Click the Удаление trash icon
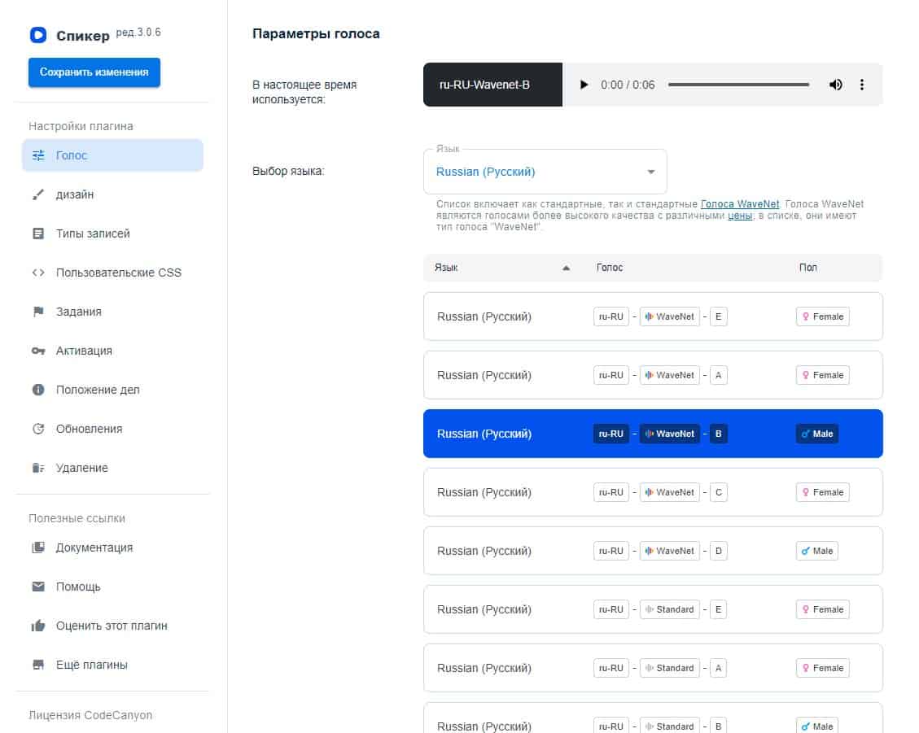Screen dimensions: 919x733 [38, 468]
